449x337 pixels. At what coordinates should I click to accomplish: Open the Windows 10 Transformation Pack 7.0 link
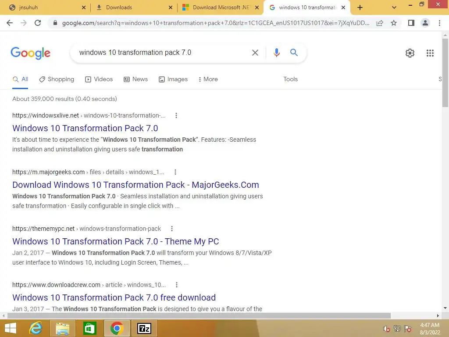(x=85, y=128)
